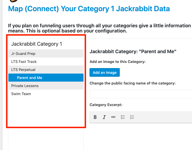Screen dimensions: 192x150
Task: Select Private Lessons in category list
Action: pyautogui.click(x=25, y=86)
